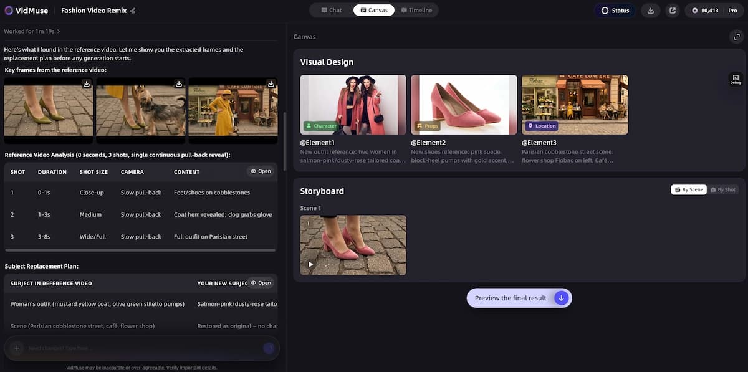748x372 pixels.
Task: Select the Canvas tab
Action: tap(374, 10)
